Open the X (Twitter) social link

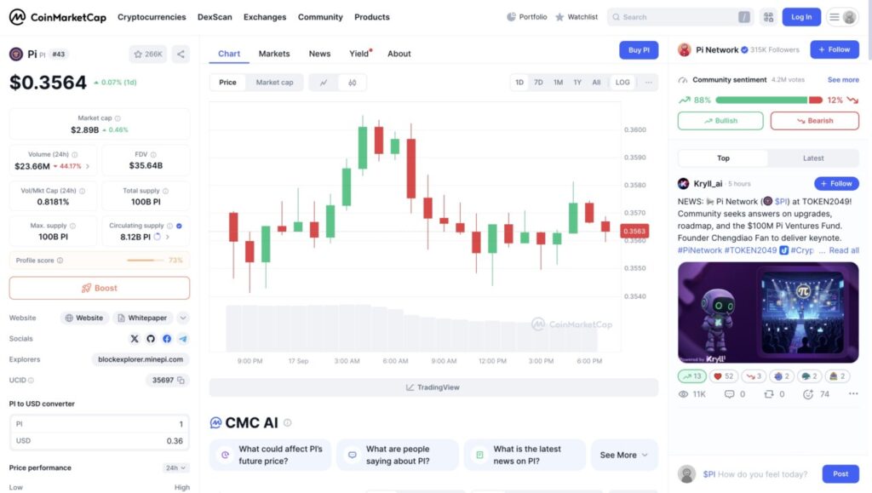point(135,339)
